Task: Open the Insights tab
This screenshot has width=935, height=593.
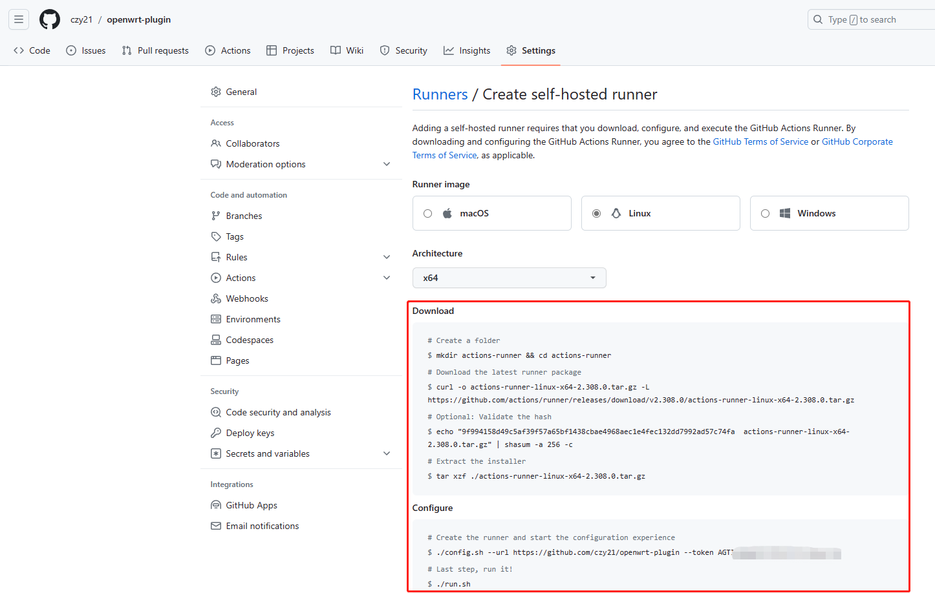Action: click(467, 50)
